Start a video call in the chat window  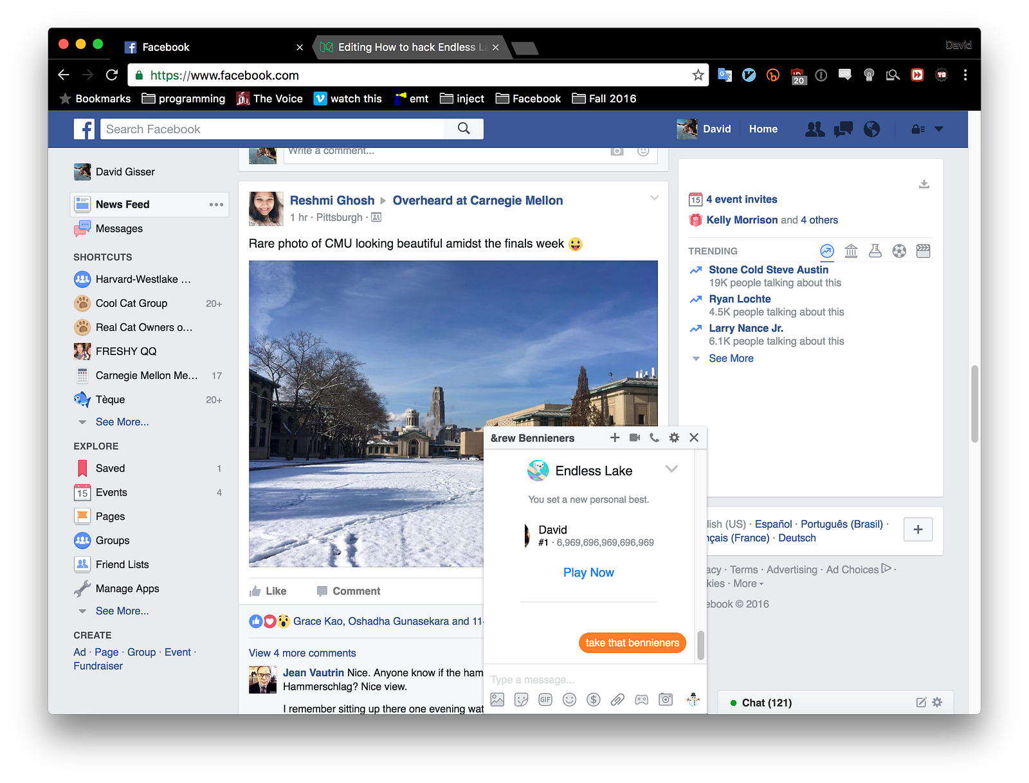tap(635, 438)
